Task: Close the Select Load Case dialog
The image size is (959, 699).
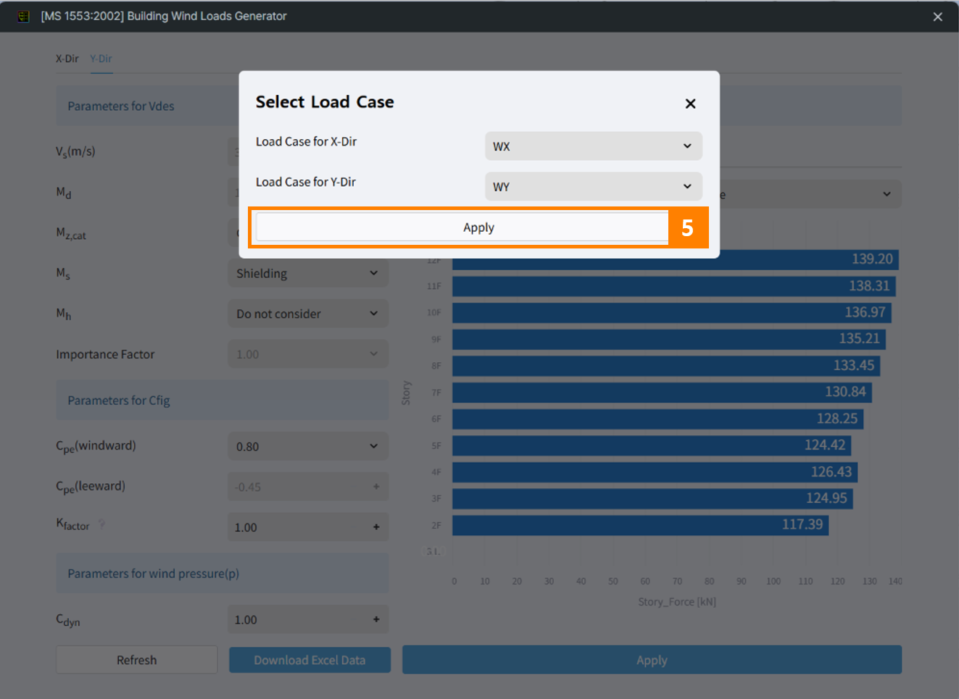Action: tap(690, 104)
